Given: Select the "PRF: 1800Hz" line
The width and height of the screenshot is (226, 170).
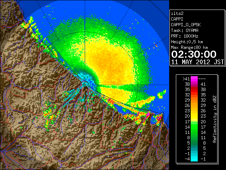Looking at the screenshot, I should coord(185,36).
